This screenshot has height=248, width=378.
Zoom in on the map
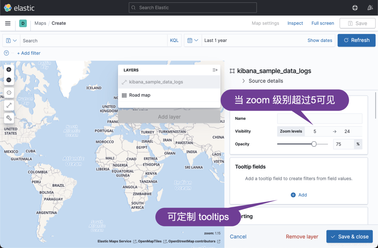point(9,70)
